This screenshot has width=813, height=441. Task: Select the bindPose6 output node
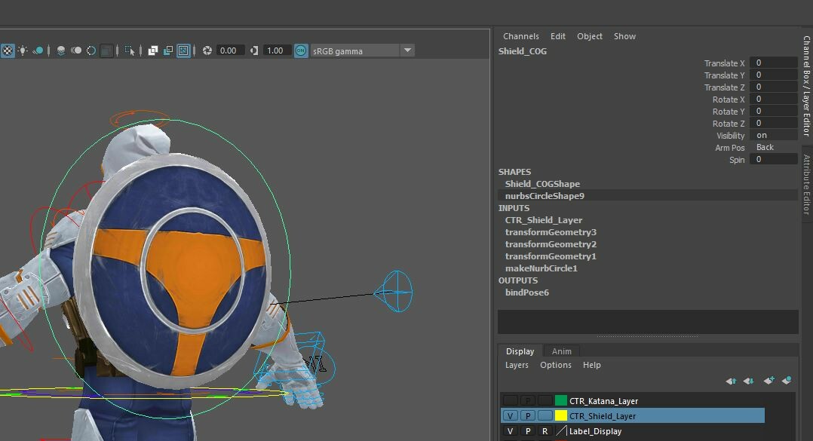click(526, 292)
